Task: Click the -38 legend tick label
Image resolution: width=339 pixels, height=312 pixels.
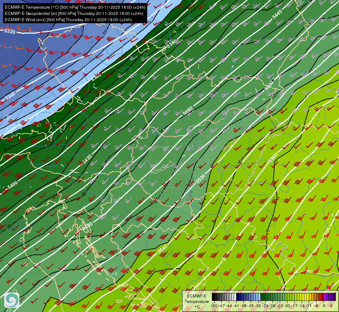Action: point(243,306)
